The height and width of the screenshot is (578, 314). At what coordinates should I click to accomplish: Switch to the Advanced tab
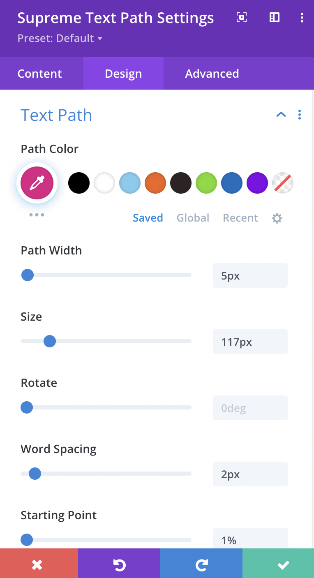point(212,74)
